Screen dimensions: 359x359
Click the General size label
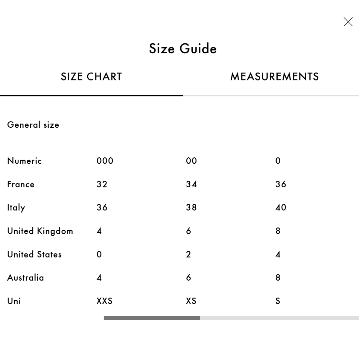coord(33,125)
